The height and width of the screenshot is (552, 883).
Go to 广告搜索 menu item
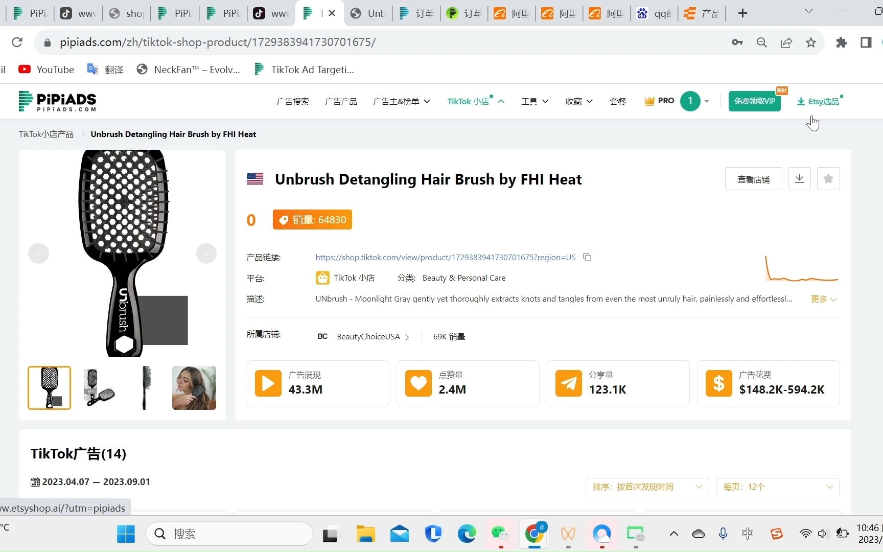293,101
